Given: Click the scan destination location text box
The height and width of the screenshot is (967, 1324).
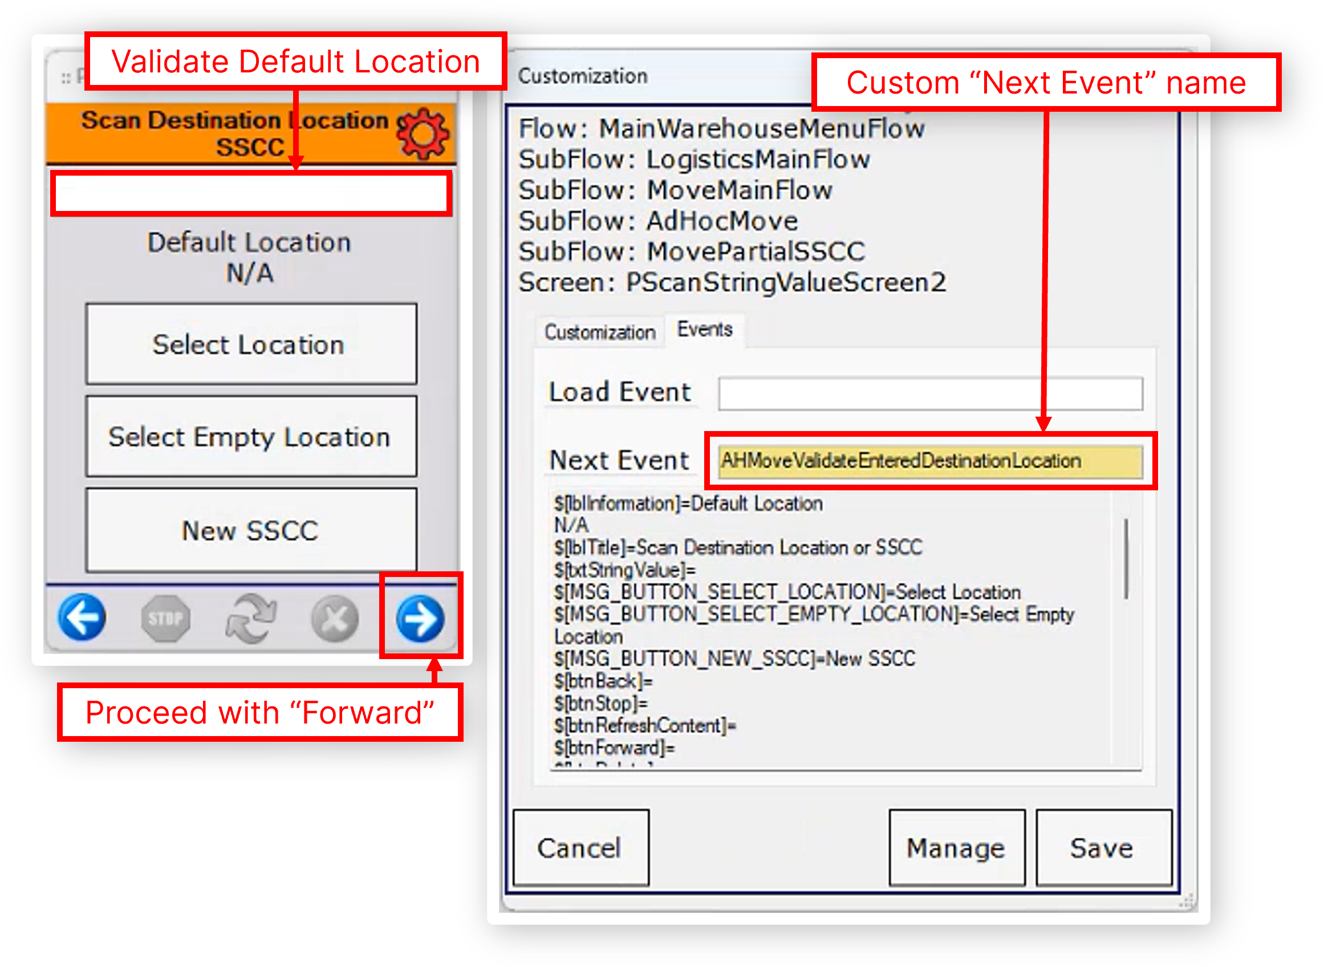Looking at the screenshot, I should coord(251,193).
